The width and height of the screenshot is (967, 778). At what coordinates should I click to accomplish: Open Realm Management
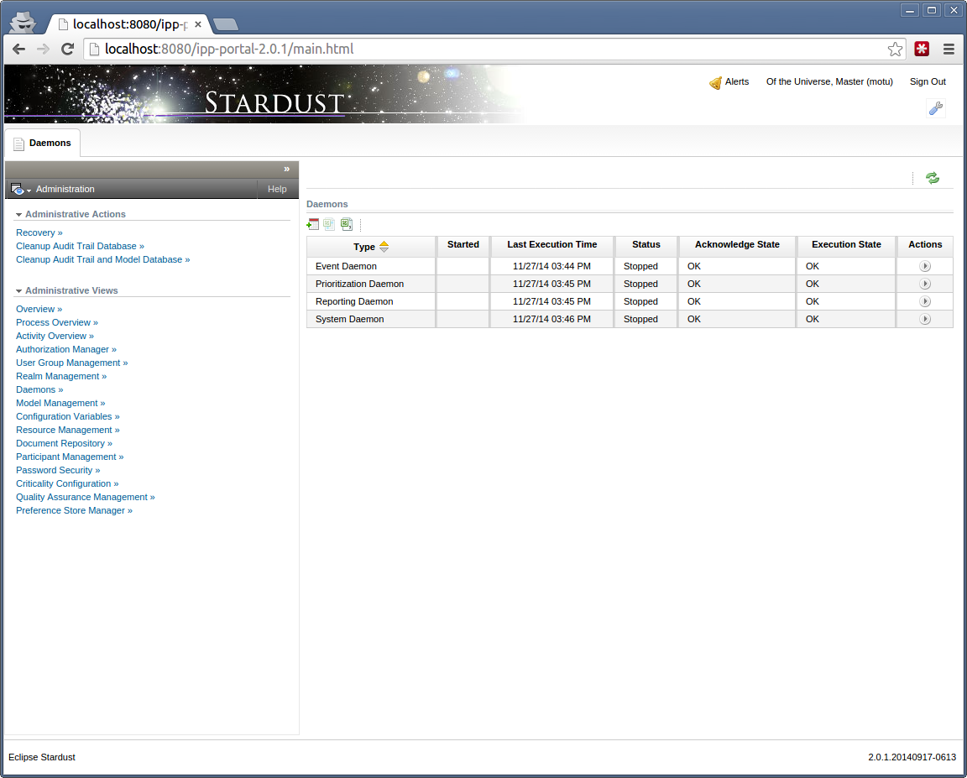[x=61, y=377]
